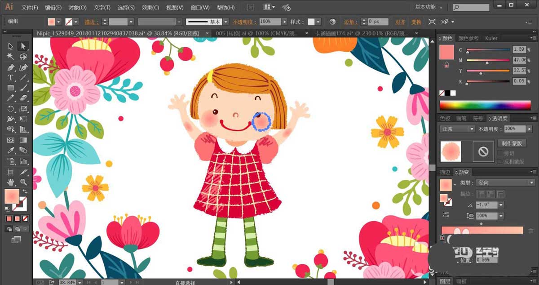This screenshot has width=539, height=285.
Task: Pick a color from the spectrum bar
Action: click(485, 106)
